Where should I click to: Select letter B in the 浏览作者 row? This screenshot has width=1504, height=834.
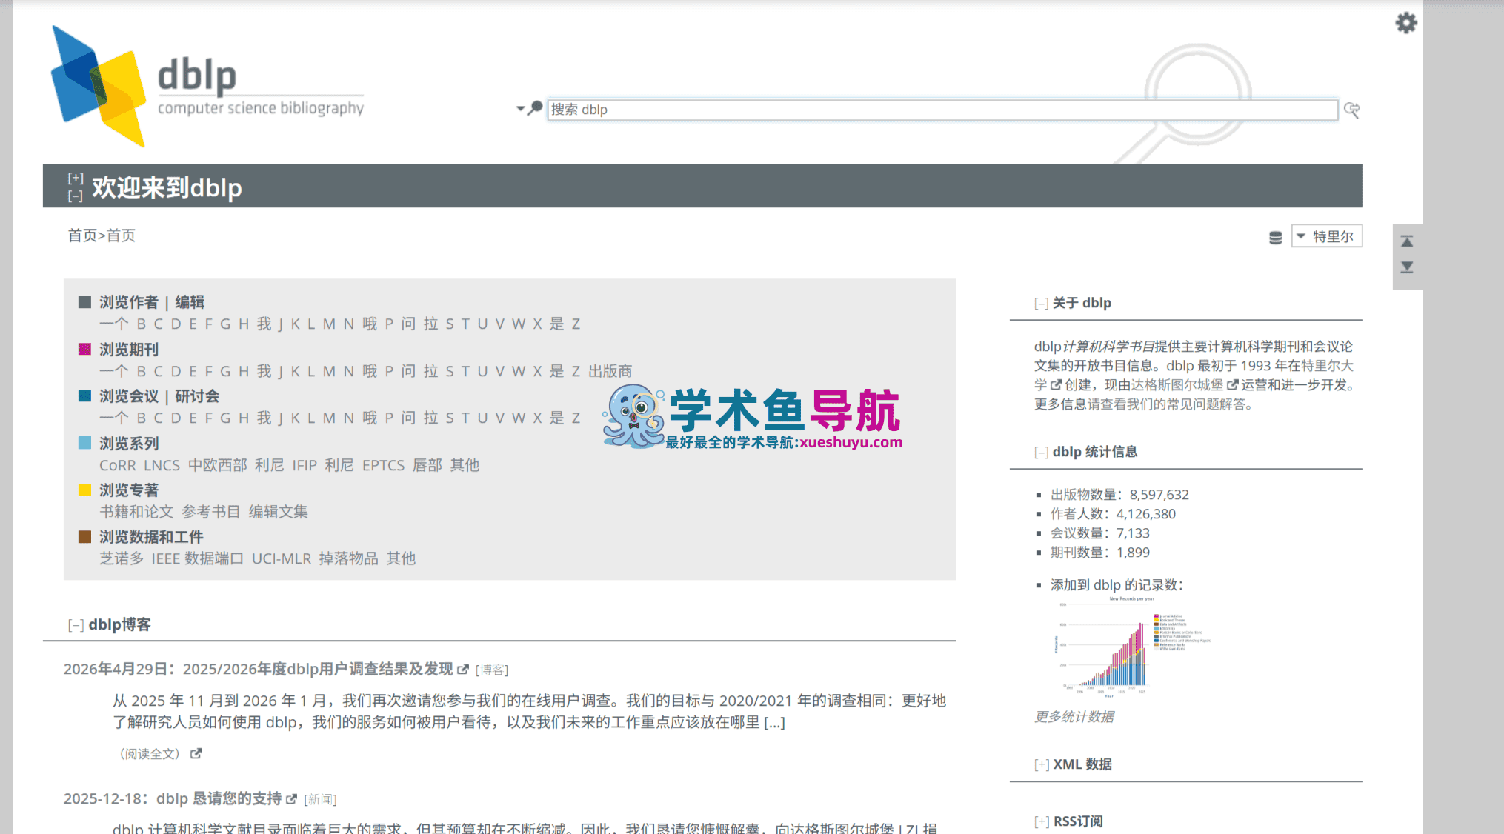tap(142, 324)
